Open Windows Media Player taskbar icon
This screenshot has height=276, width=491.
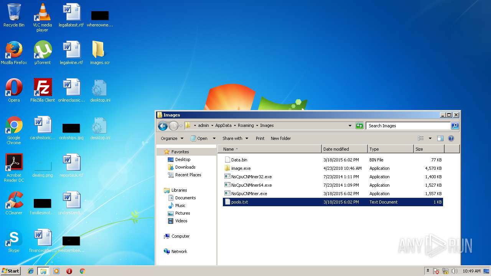click(x=56, y=271)
